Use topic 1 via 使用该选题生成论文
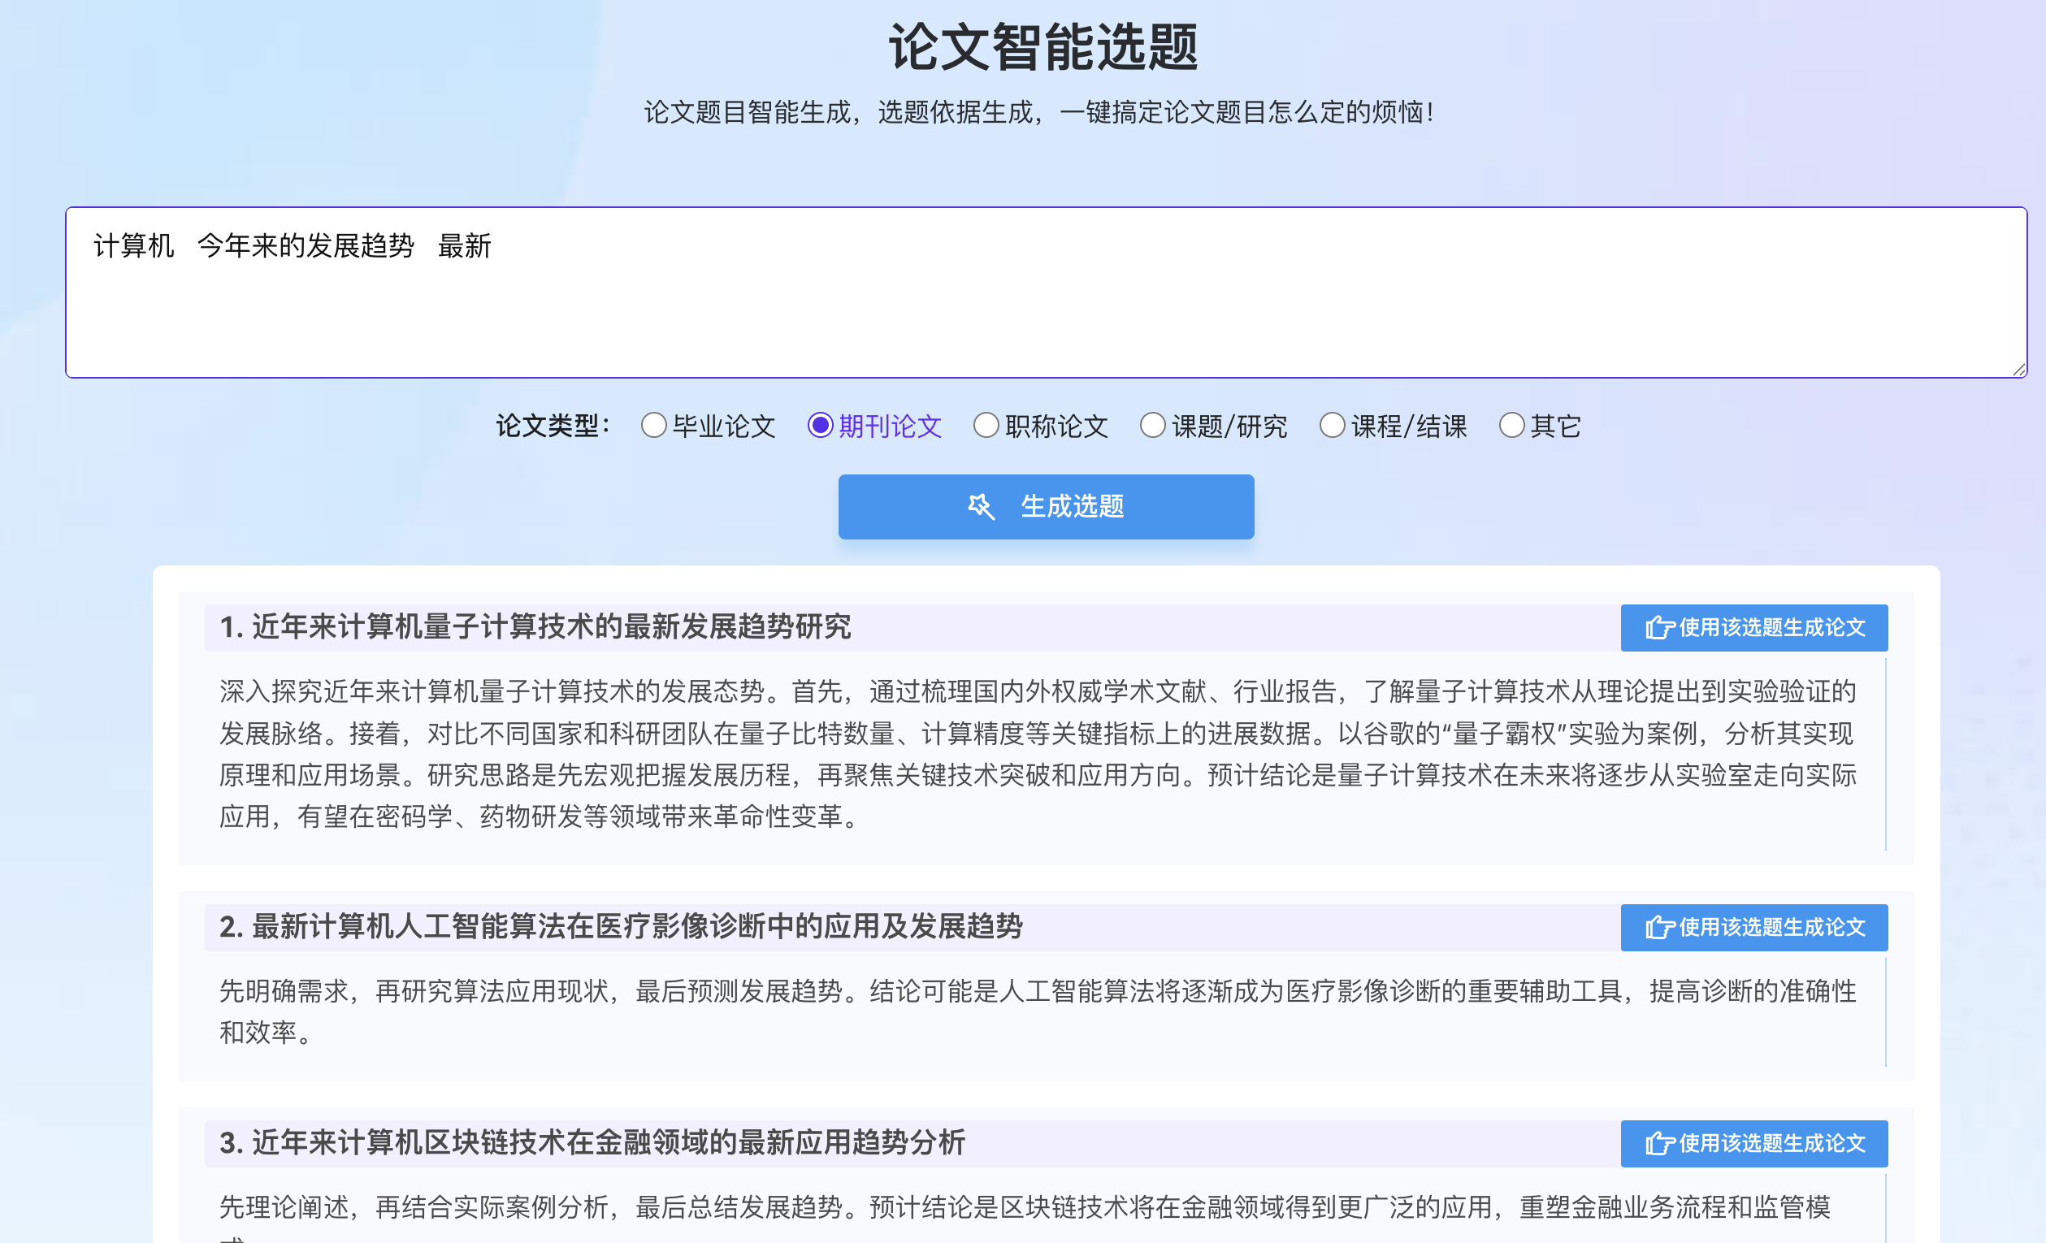Screen dimensions: 2046x1243 point(1753,628)
